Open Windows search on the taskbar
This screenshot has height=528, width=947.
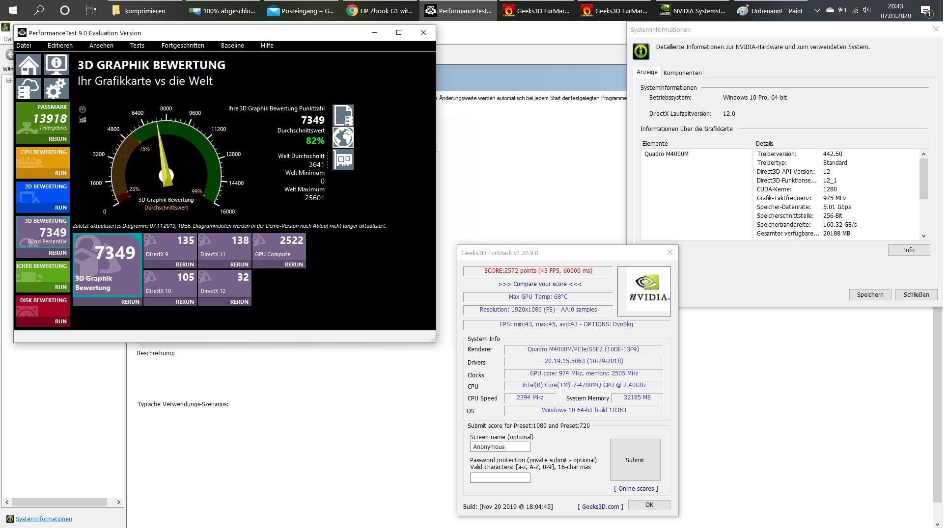pos(39,10)
